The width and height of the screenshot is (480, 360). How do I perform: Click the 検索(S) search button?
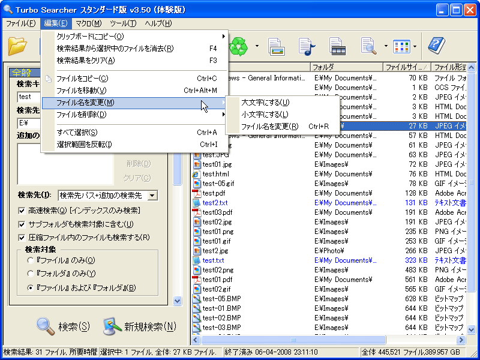(x=64, y=326)
